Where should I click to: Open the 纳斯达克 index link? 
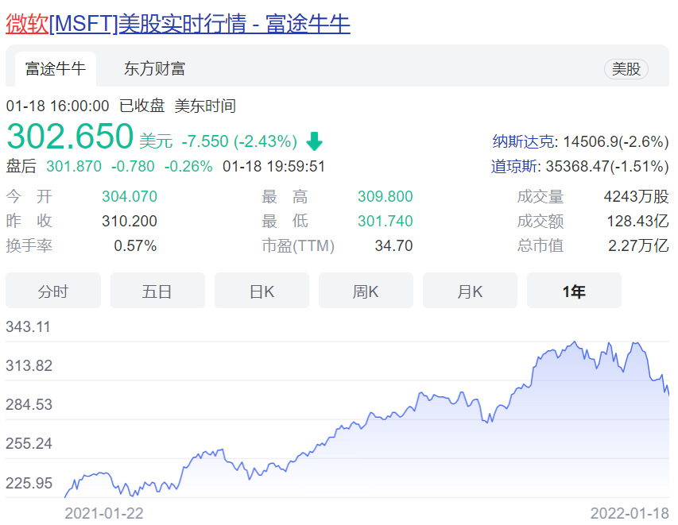[523, 141]
